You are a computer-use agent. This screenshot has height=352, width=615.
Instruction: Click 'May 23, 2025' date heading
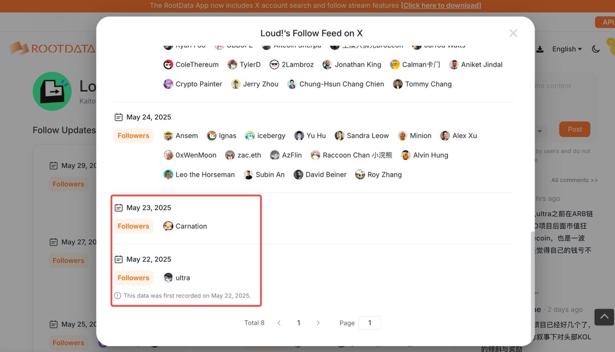click(149, 208)
